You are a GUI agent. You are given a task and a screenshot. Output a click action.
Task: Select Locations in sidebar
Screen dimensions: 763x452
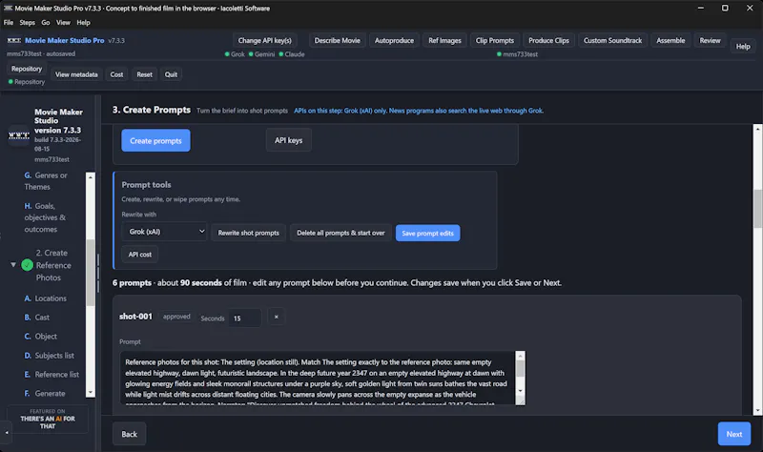pyautogui.click(x=45, y=298)
